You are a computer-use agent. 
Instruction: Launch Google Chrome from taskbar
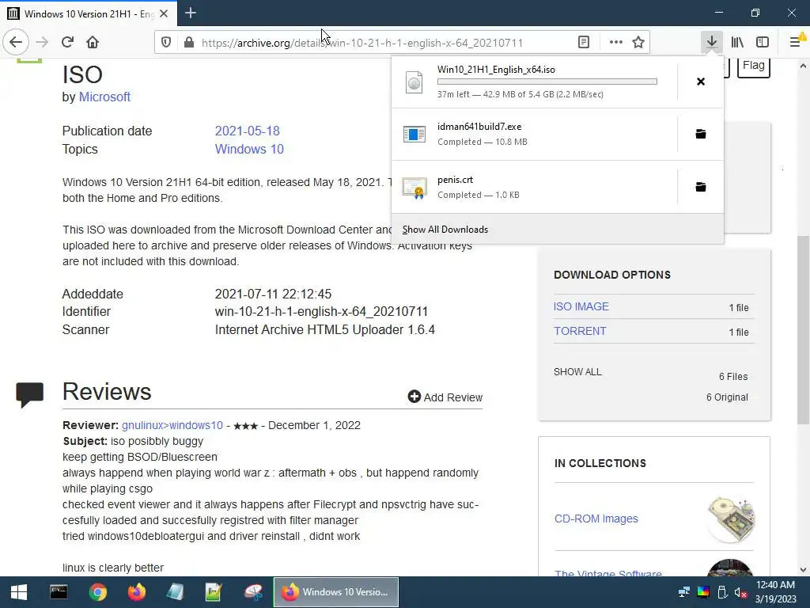97,592
